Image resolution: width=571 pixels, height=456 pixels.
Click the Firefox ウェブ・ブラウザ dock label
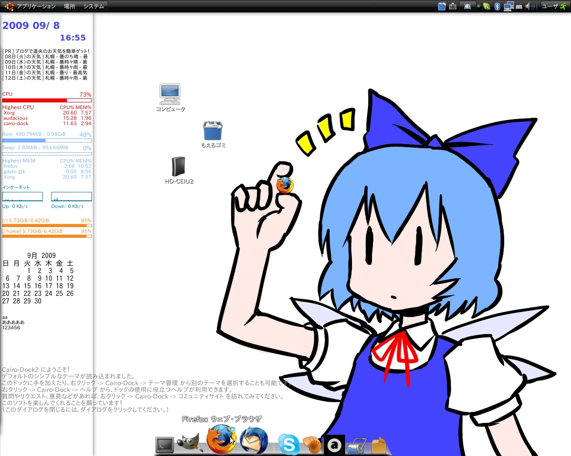click(222, 419)
